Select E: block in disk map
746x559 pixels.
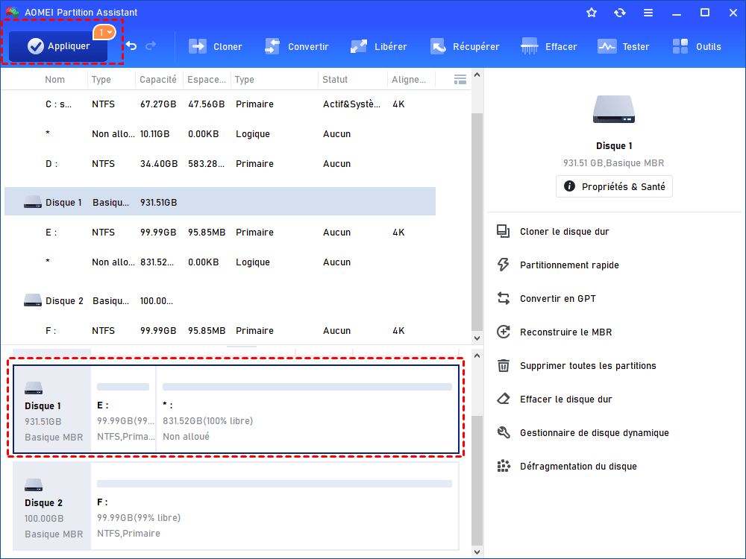124,409
